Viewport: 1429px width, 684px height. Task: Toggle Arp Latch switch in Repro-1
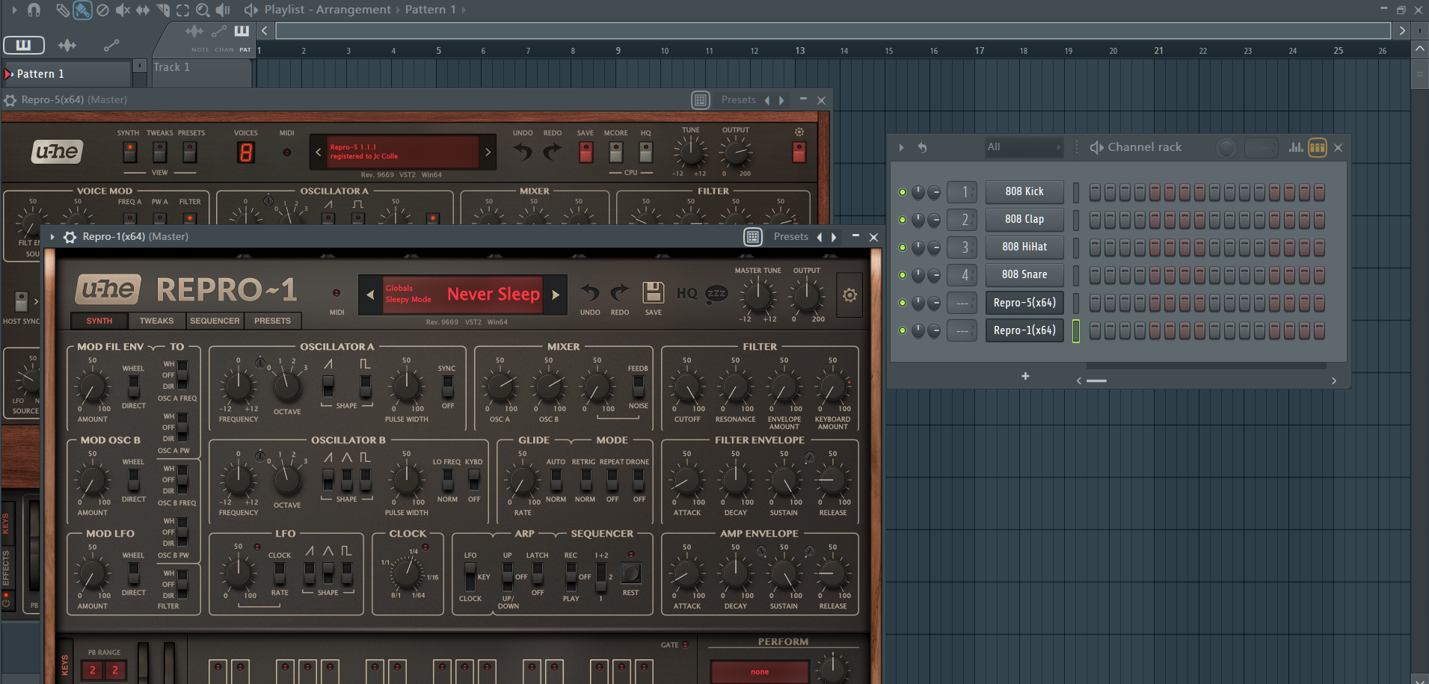pyautogui.click(x=537, y=574)
